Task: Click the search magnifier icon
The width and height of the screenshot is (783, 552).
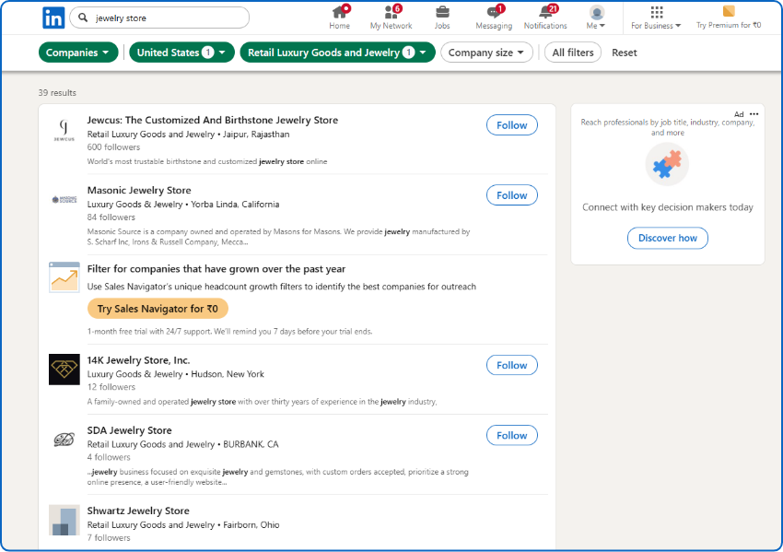Action: pos(83,18)
